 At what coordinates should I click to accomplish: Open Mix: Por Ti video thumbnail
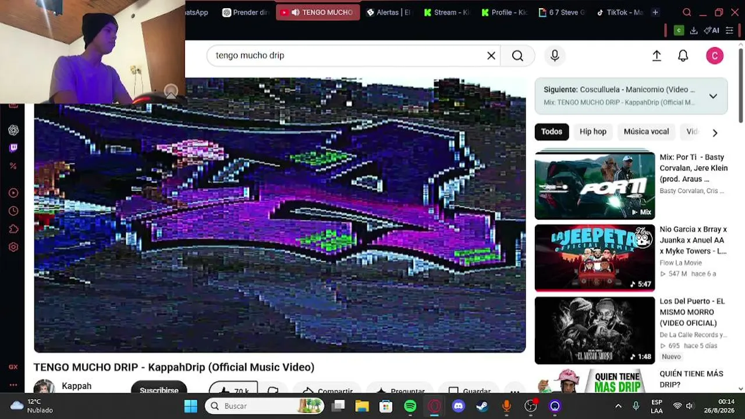pyautogui.click(x=595, y=185)
